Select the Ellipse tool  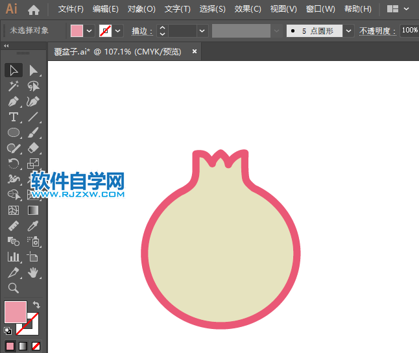point(14,132)
